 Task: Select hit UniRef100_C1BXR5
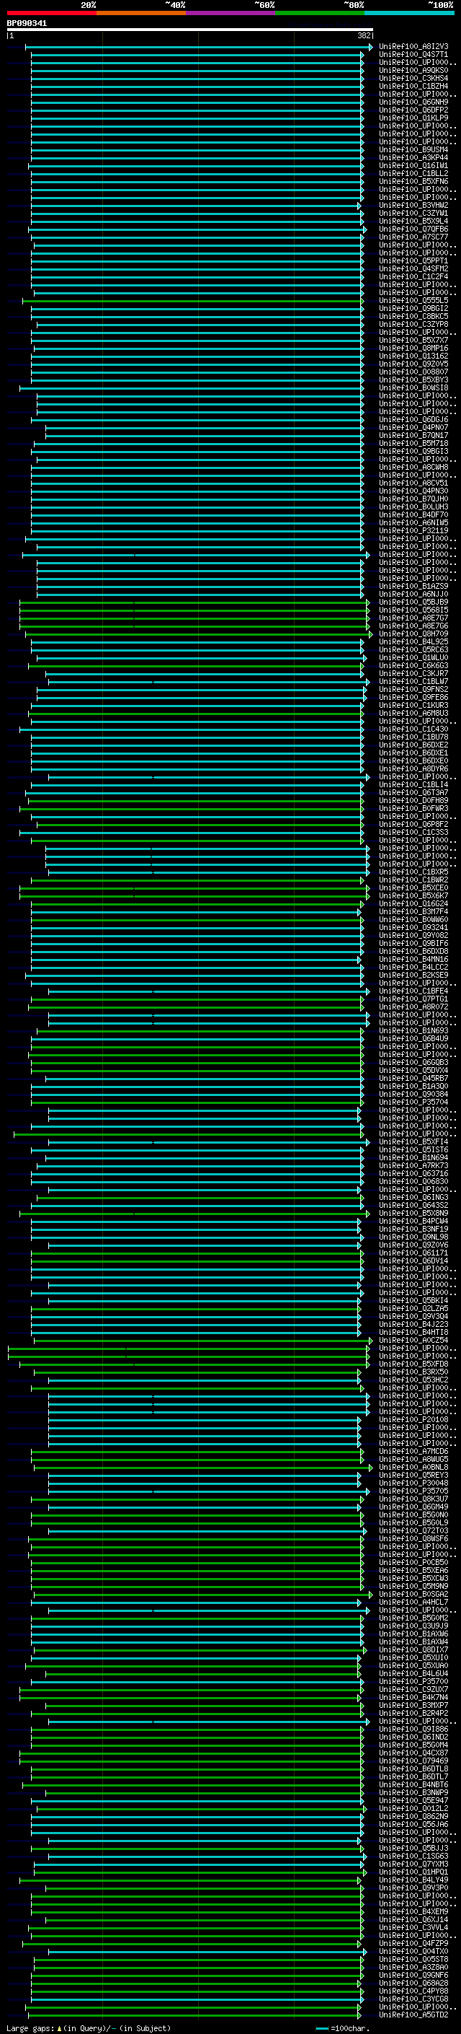pyautogui.click(x=413, y=872)
